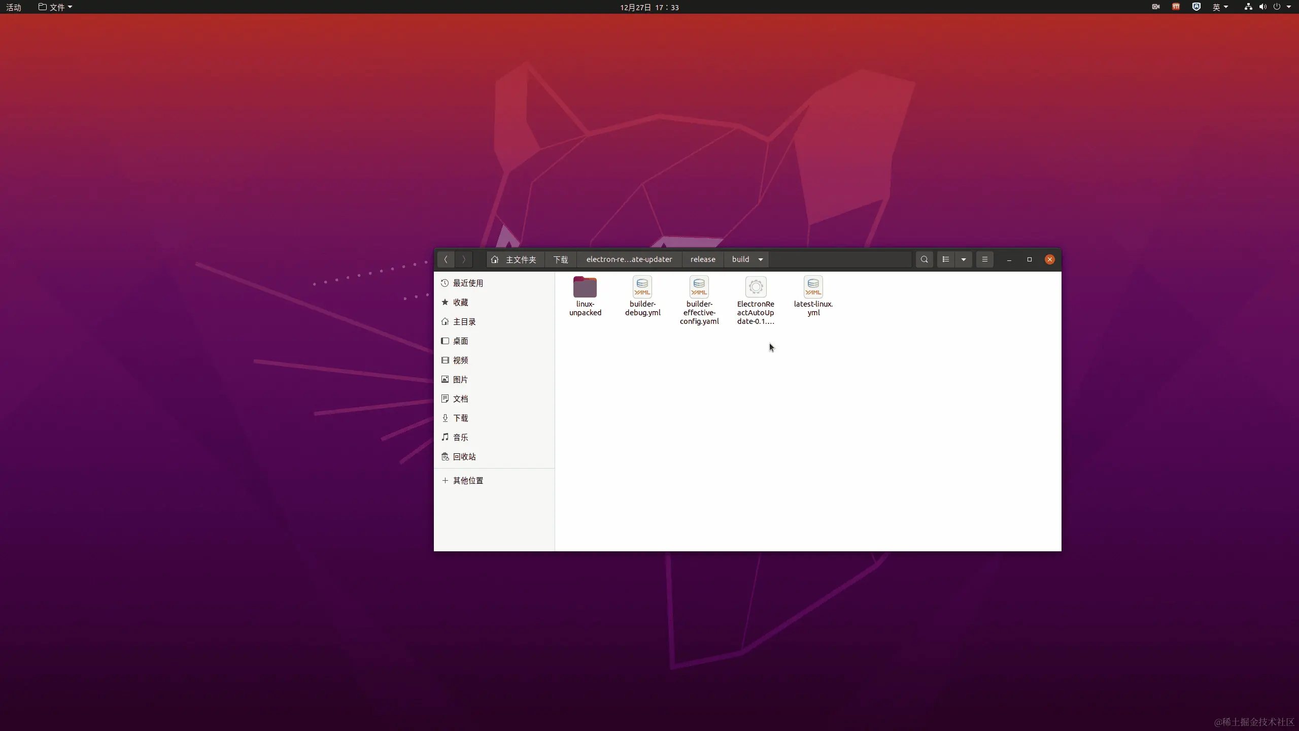Minimize the Files window

coord(1009,259)
